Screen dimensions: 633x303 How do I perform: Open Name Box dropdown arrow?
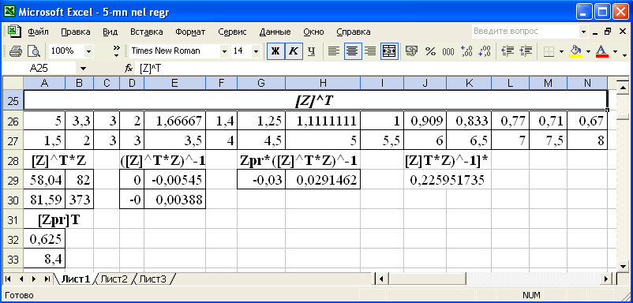point(83,69)
